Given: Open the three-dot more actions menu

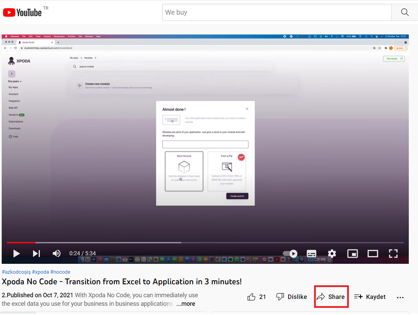Looking at the screenshot, I should point(400,297).
